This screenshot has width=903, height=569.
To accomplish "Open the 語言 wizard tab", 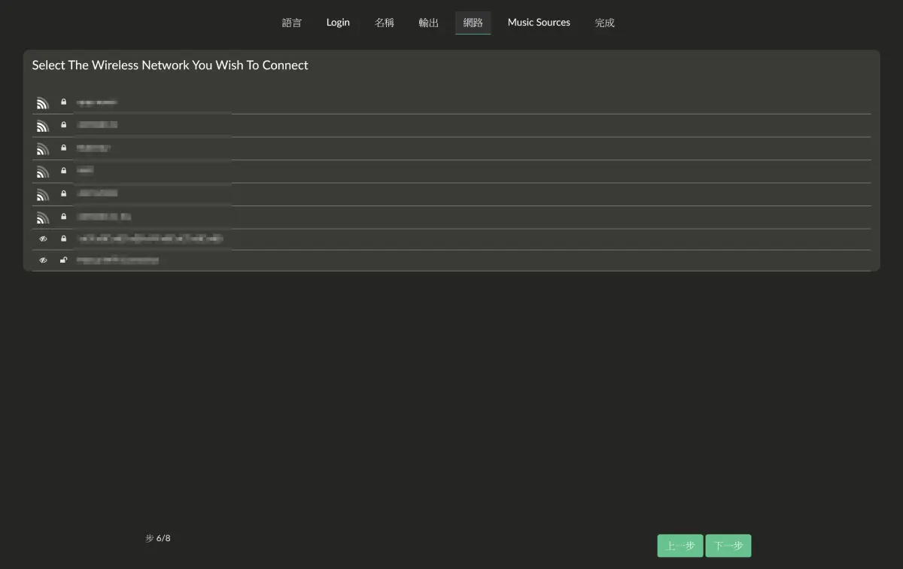I will point(292,23).
